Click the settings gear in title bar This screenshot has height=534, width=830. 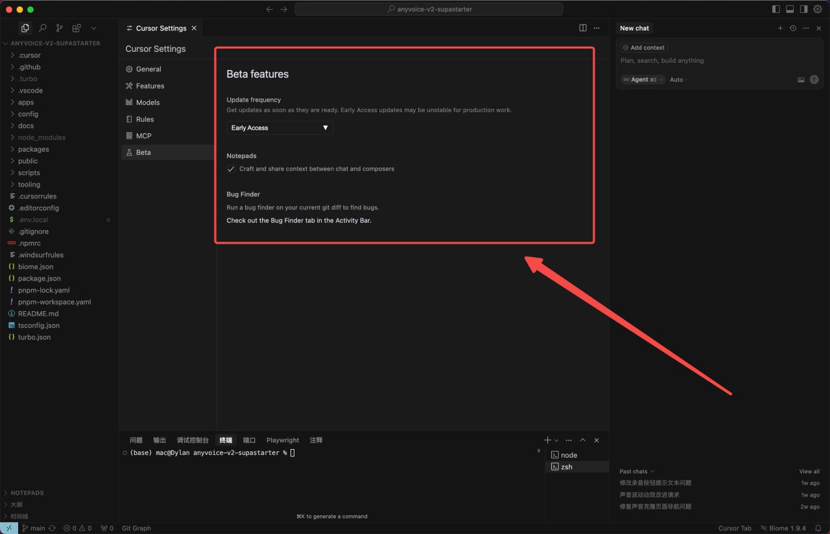point(818,9)
